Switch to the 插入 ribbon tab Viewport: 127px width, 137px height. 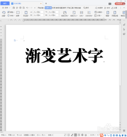(x=43, y=8)
